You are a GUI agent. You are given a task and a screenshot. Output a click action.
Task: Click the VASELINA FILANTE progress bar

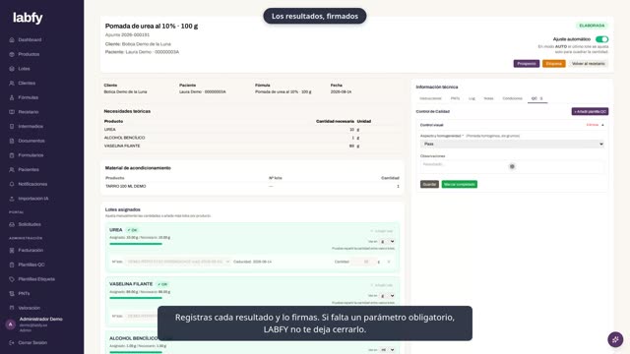tap(136, 298)
